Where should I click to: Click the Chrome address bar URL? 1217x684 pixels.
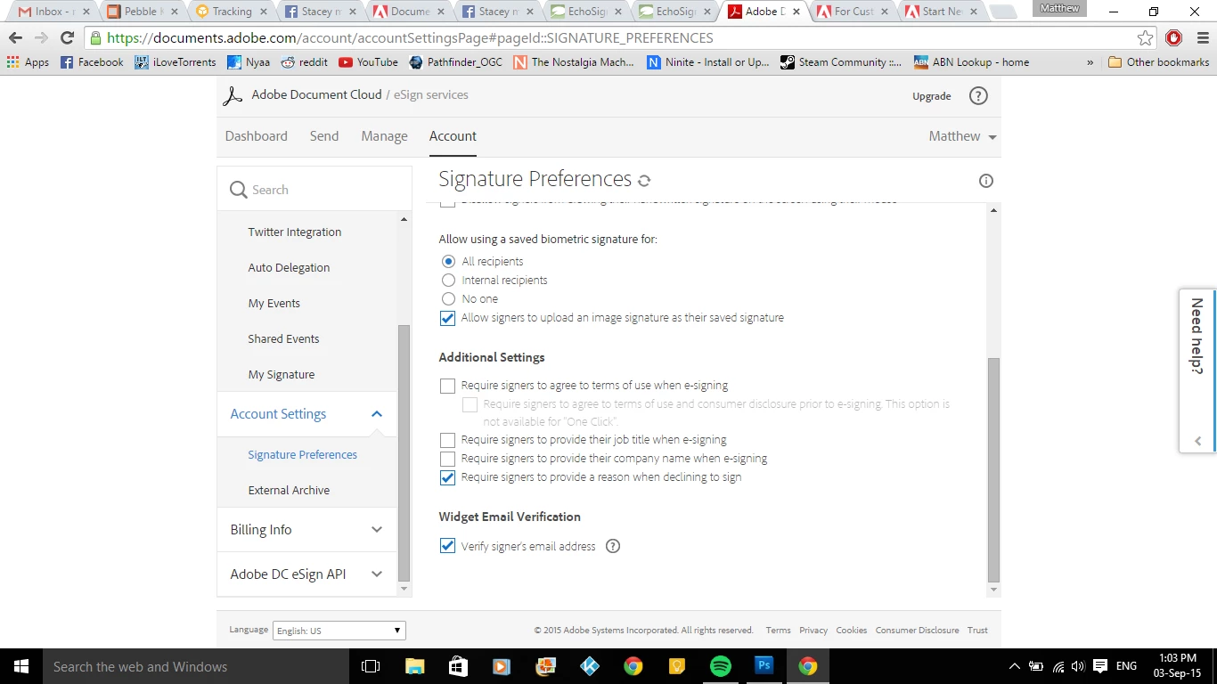click(x=410, y=38)
